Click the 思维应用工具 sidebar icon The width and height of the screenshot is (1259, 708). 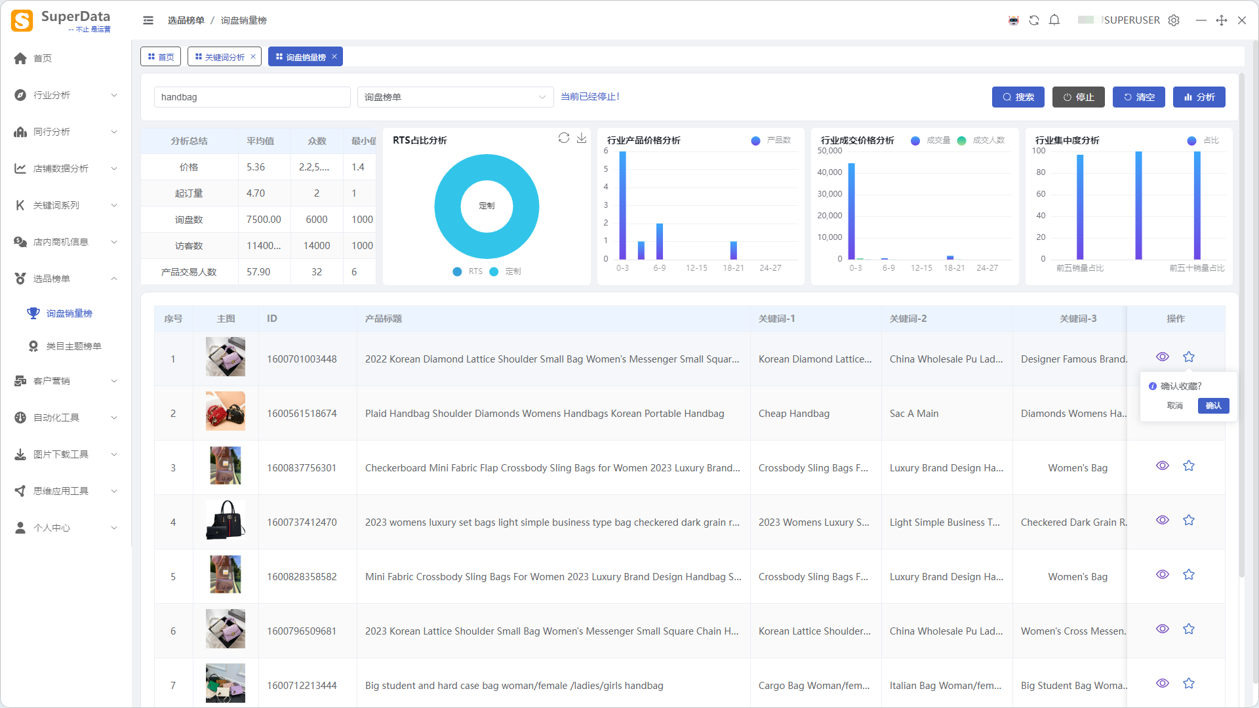[x=20, y=491]
